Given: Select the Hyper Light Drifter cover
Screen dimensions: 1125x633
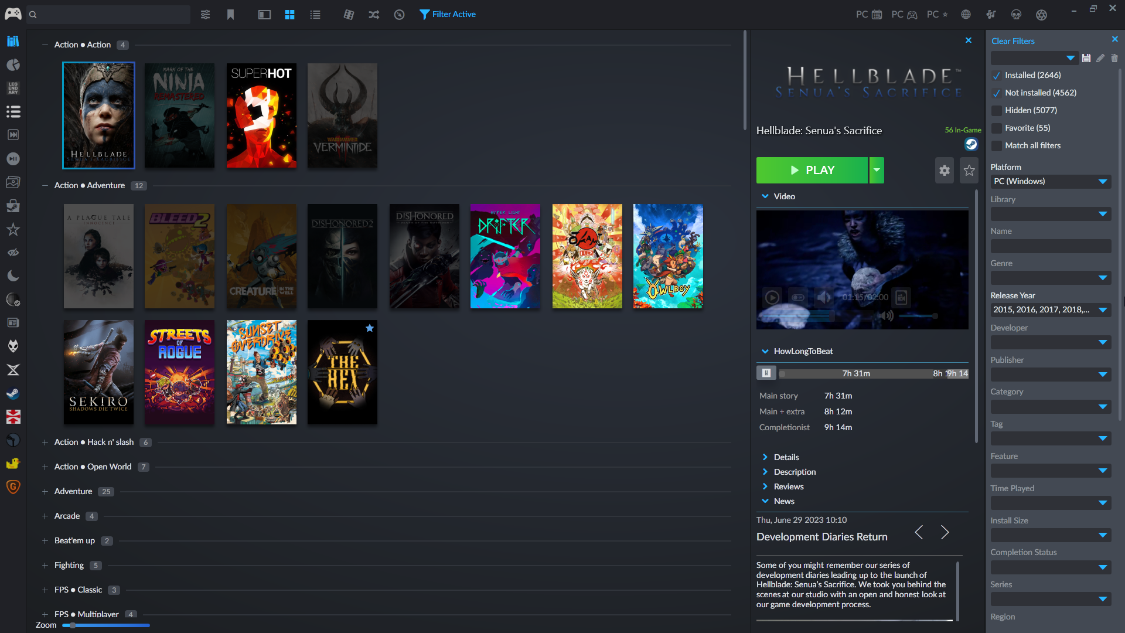Looking at the screenshot, I should 505,256.
